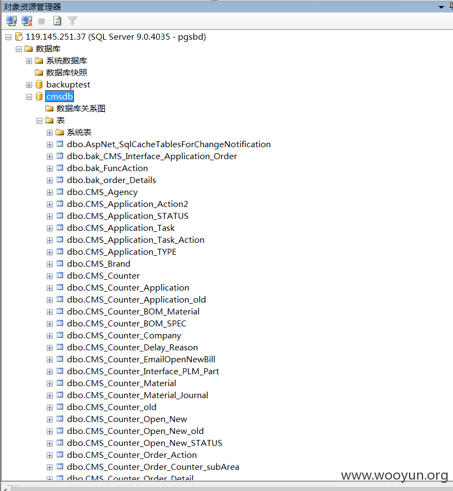The width and height of the screenshot is (453, 491).
Task: Click table icon of dbo.CMS_Counter_BOM_SPEC
Action: click(60, 324)
